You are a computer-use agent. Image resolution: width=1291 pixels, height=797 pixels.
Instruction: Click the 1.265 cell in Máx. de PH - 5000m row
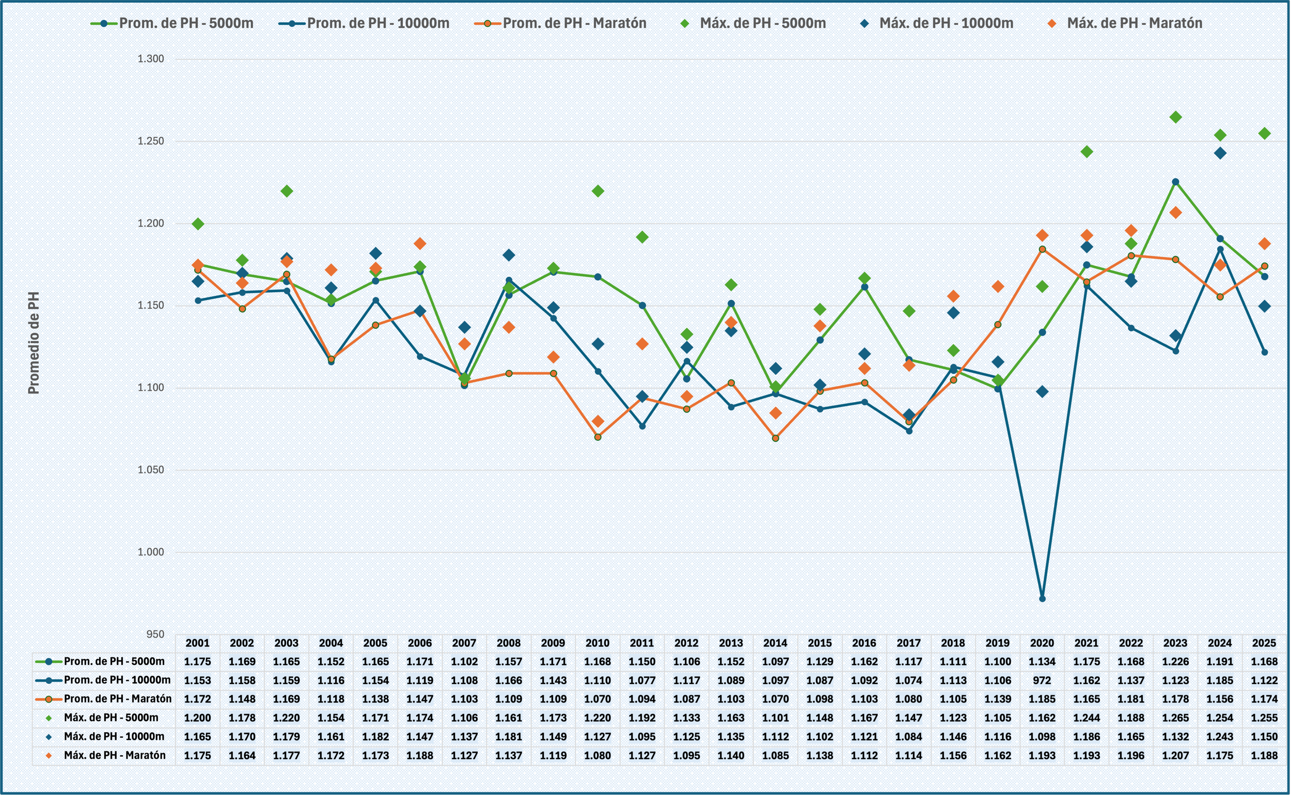click(1175, 718)
